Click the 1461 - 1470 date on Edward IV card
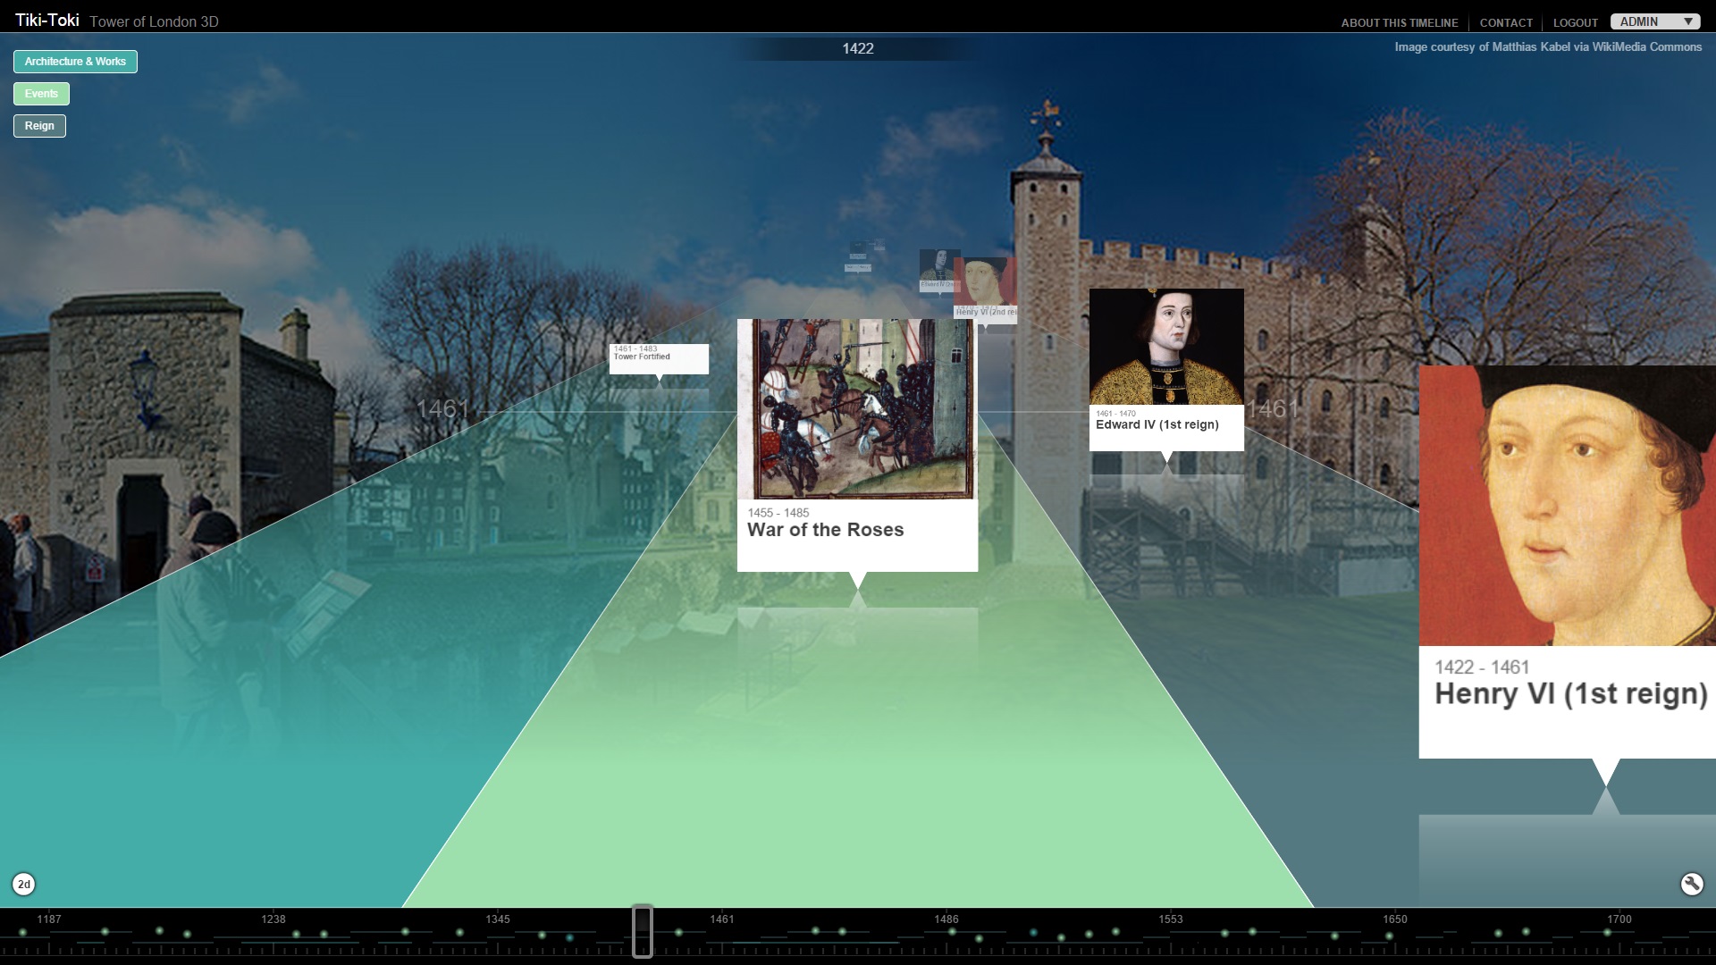 pos(1115,414)
